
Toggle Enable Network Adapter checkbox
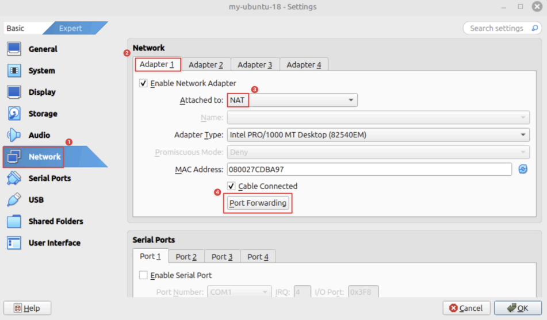coord(143,83)
